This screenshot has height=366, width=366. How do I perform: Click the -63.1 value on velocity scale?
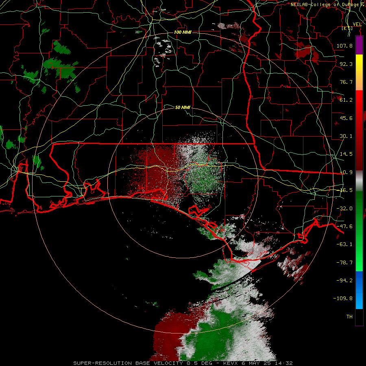[x=344, y=244]
